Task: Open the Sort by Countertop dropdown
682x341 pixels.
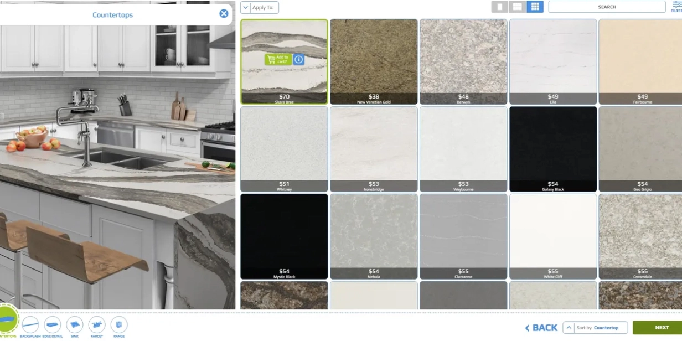Action: [595, 328]
